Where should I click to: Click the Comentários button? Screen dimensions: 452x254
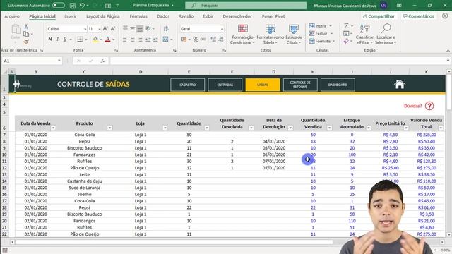coord(419,16)
